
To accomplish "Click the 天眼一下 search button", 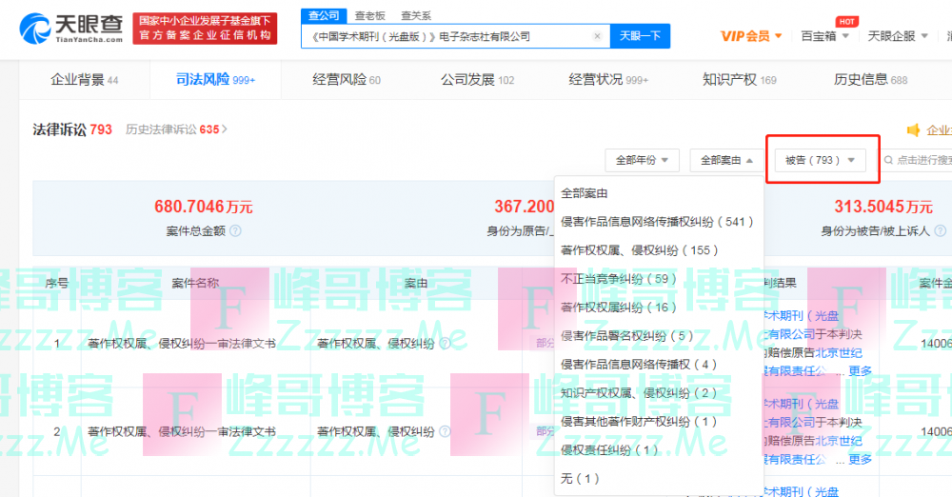I will pyautogui.click(x=640, y=36).
